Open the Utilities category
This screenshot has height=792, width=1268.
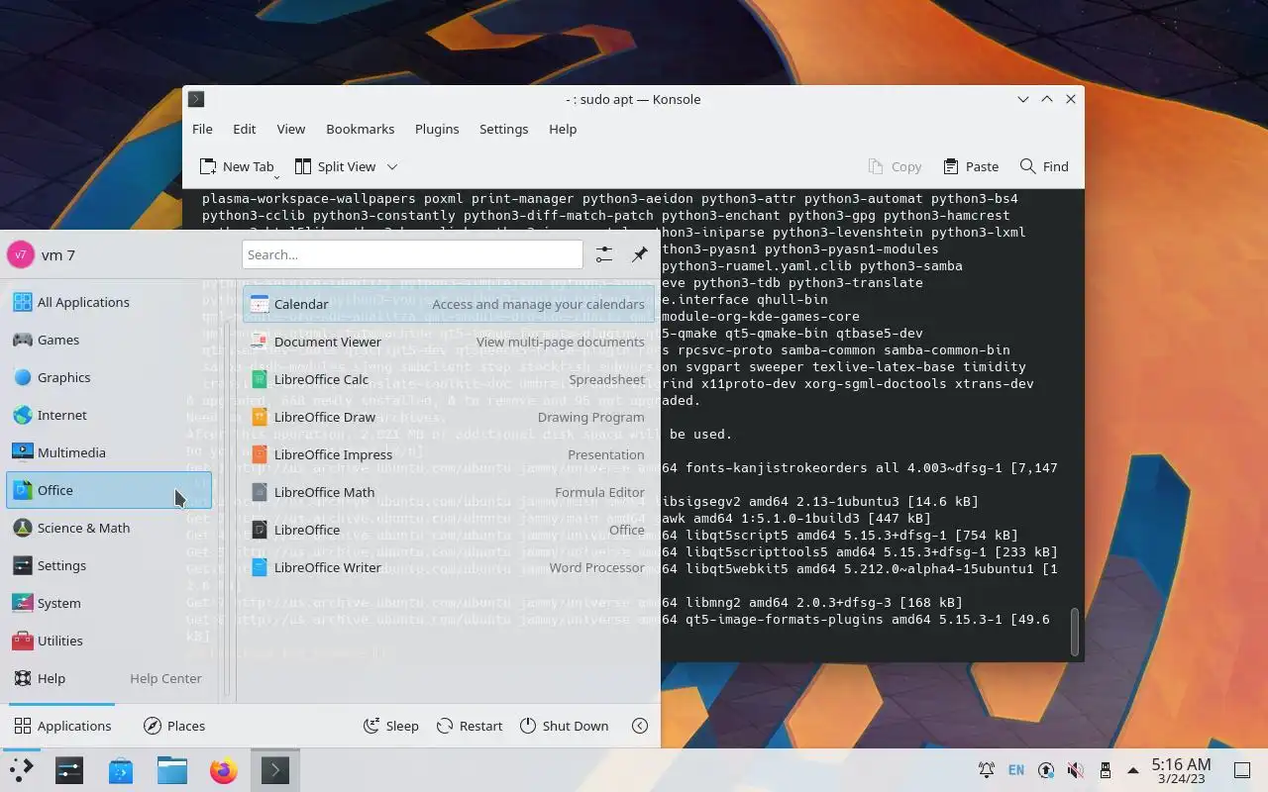coord(109,641)
